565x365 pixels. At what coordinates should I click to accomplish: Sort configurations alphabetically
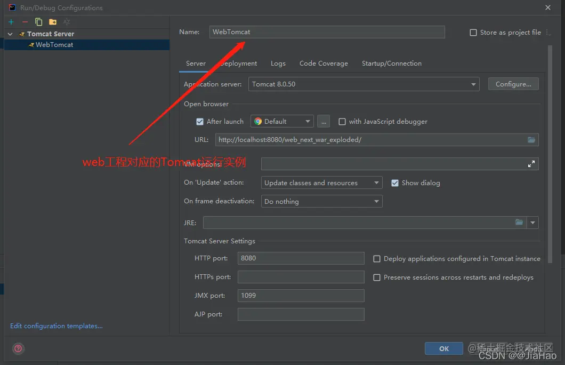67,22
